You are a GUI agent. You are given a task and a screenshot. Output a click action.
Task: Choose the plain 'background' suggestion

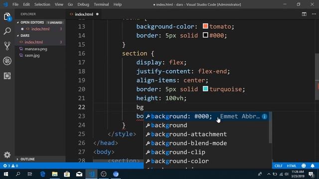click(x=206, y=125)
